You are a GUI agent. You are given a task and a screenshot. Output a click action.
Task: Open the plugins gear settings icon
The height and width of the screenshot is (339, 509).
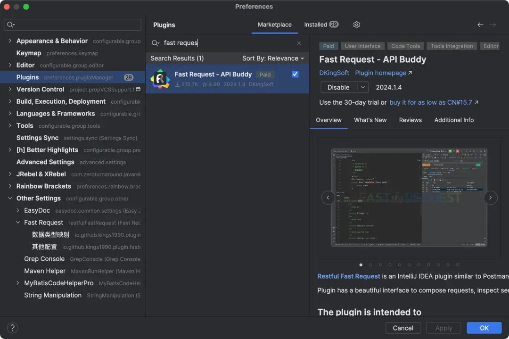tap(356, 25)
